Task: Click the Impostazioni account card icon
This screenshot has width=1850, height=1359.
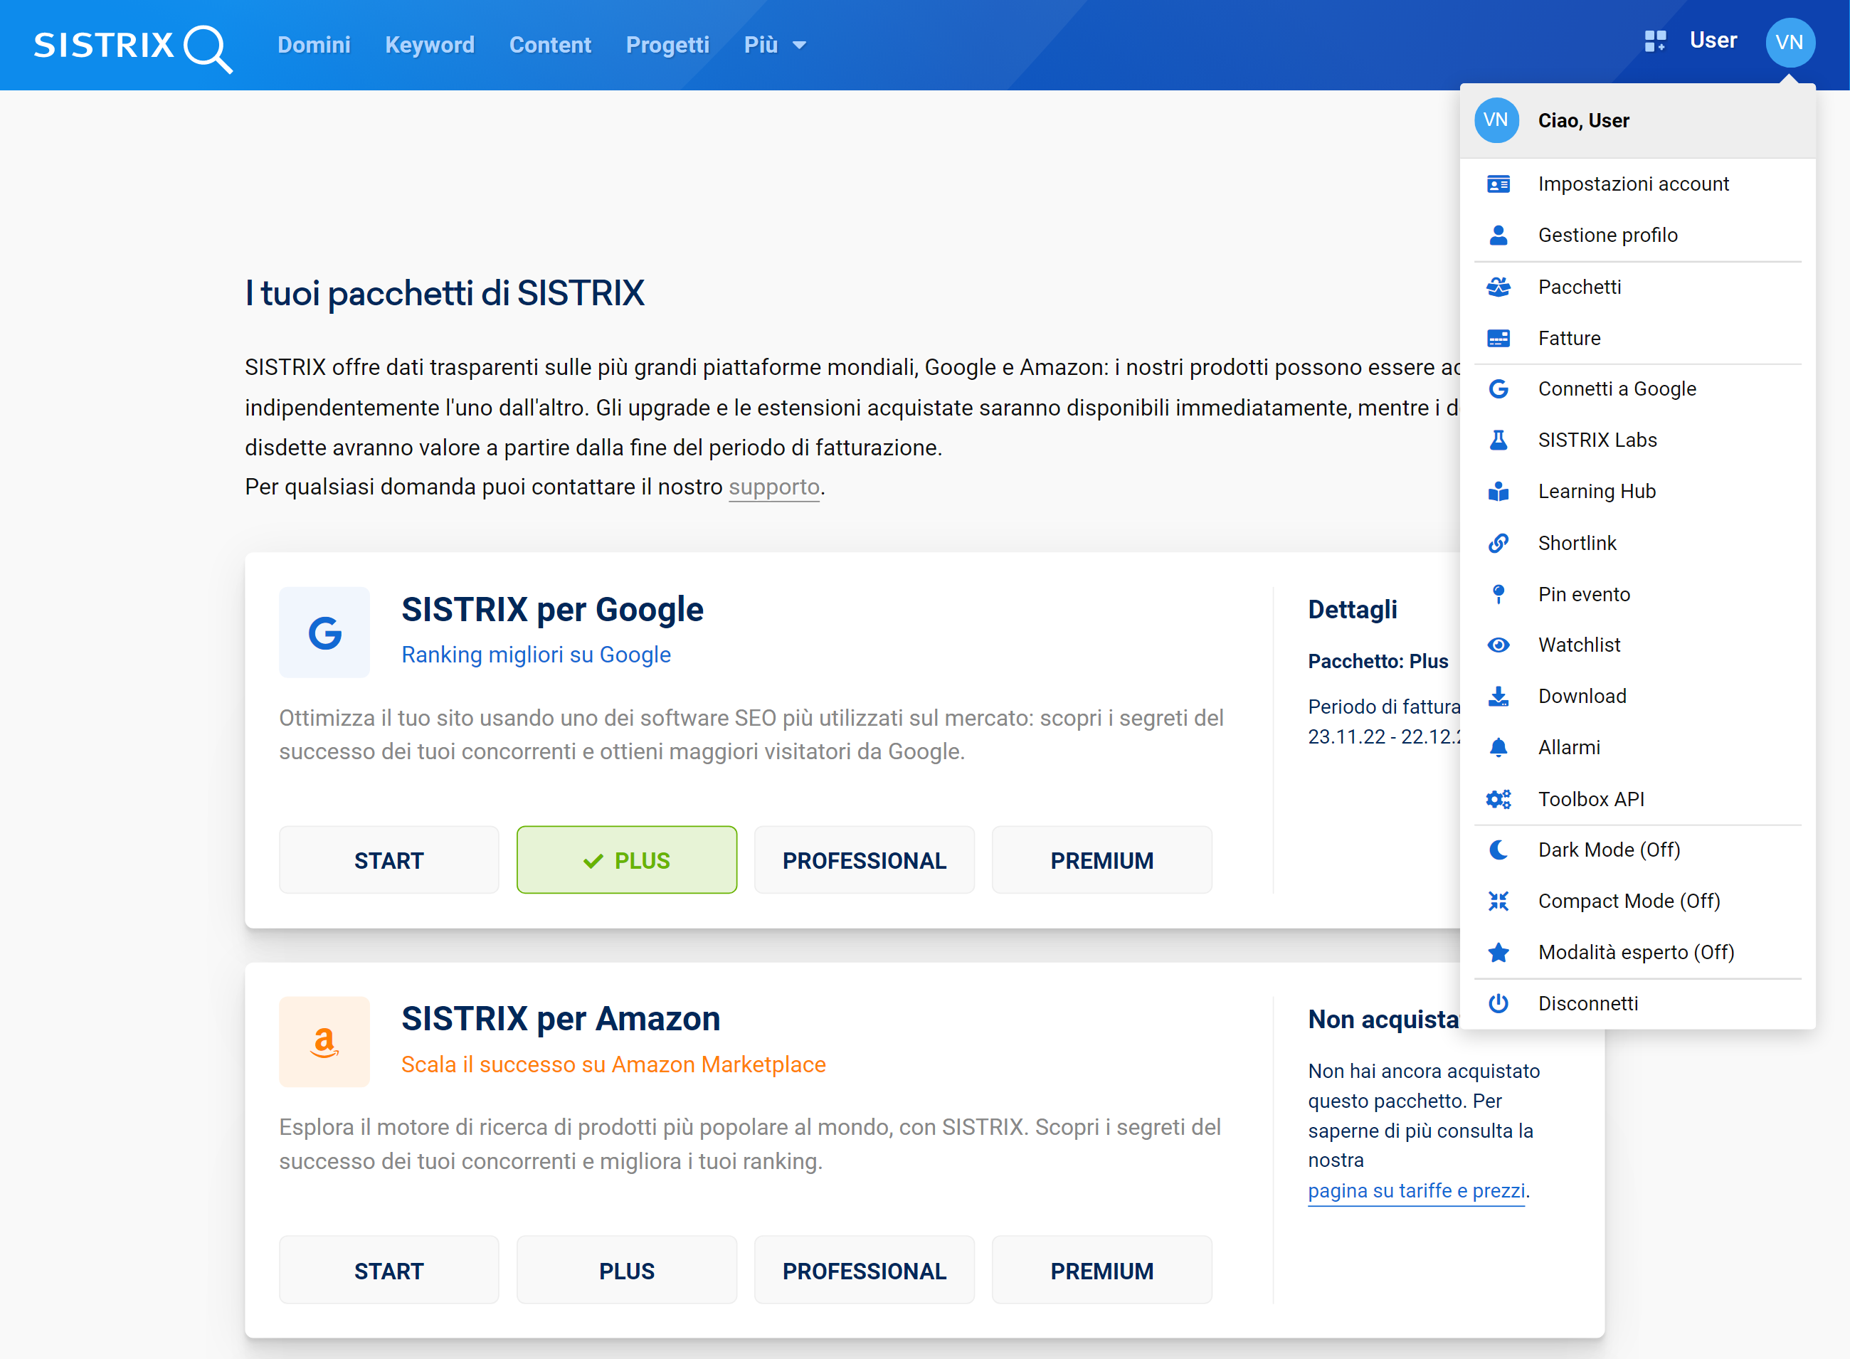Action: [x=1498, y=184]
